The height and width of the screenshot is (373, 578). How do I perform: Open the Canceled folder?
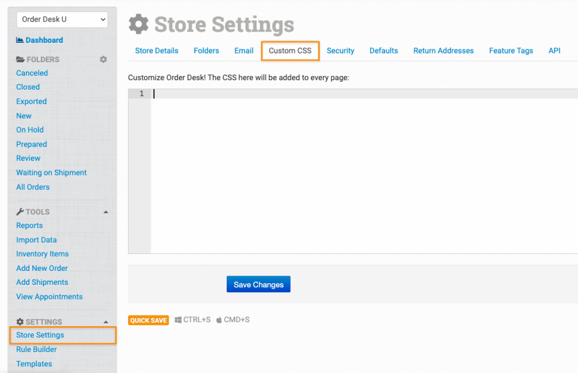click(32, 73)
